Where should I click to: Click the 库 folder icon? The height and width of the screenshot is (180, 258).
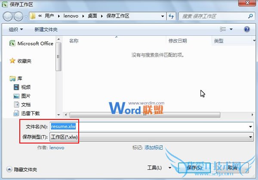[12, 79]
